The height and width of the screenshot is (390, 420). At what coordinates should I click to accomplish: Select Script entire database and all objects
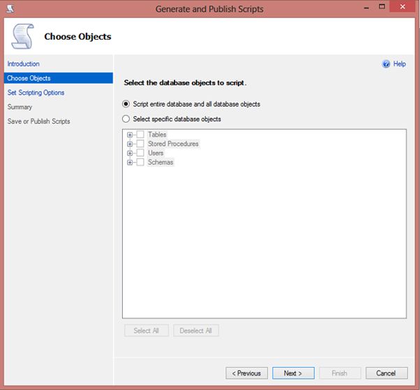pos(126,104)
